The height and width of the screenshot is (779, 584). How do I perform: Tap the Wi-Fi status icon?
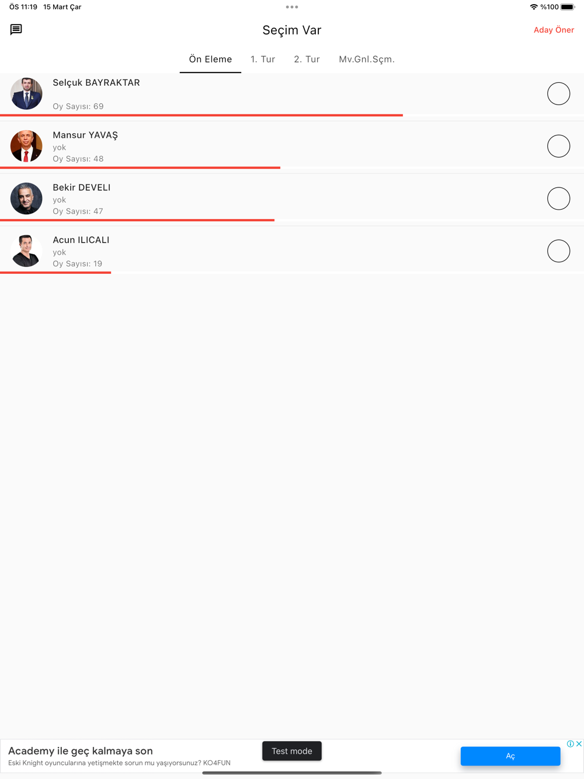(x=534, y=7)
